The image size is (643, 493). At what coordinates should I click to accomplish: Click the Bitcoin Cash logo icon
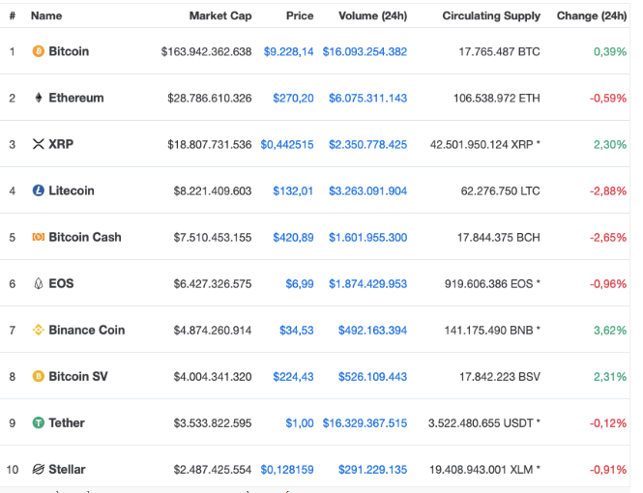pos(38,237)
